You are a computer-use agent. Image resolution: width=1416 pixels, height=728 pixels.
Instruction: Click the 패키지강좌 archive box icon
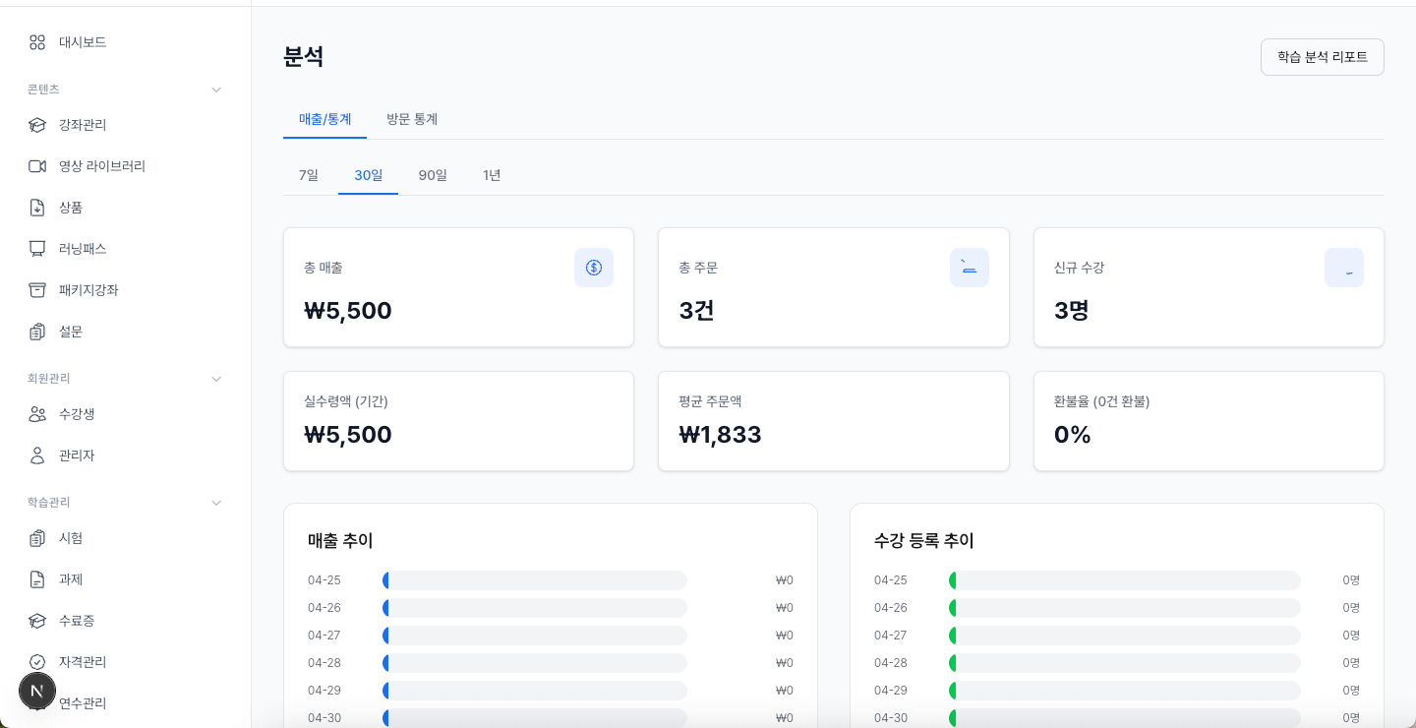pos(37,290)
